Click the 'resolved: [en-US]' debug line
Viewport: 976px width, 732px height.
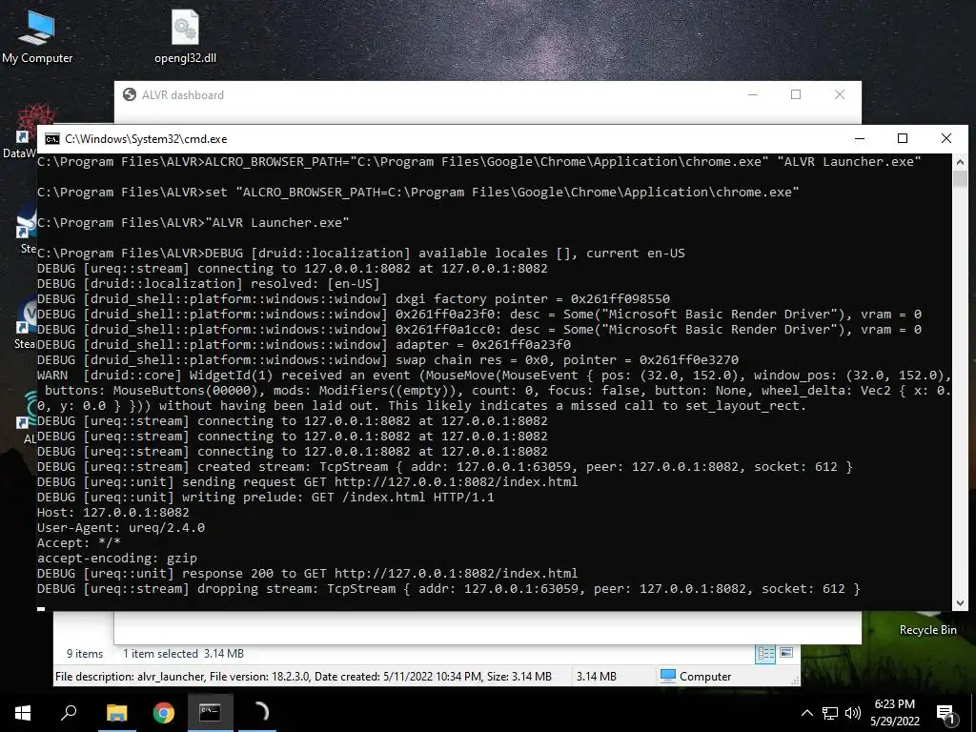click(x=209, y=284)
